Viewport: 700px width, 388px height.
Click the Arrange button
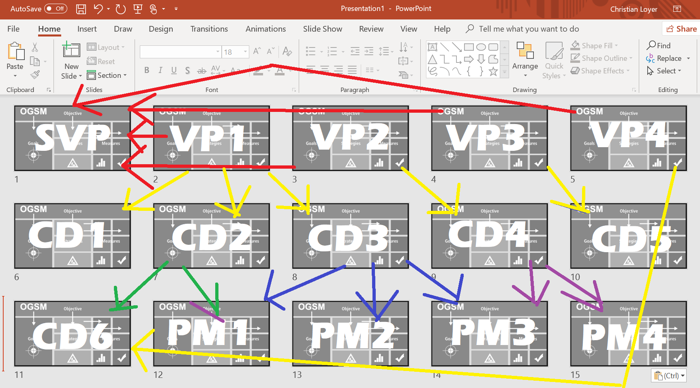525,59
